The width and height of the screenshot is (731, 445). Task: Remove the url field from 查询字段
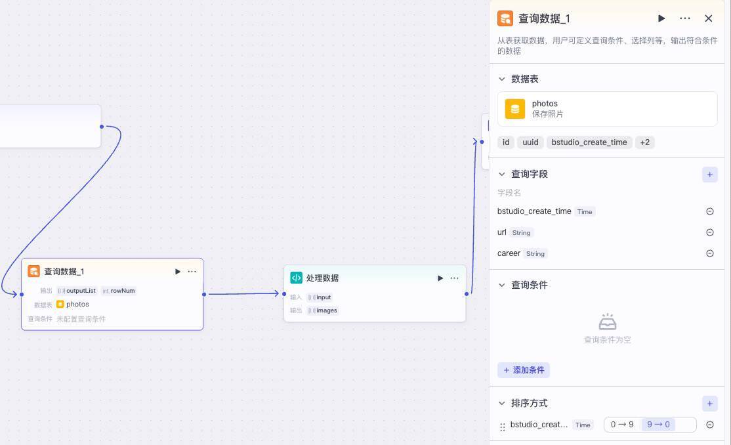(710, 232)
